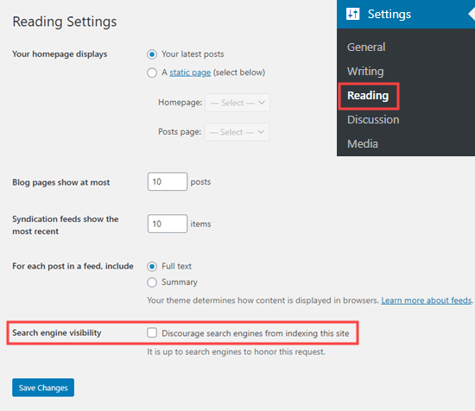The width and height of the screenshot is (475, 411).
Task: Select the "Your latest posts" radio button
Action: (152, 54)
